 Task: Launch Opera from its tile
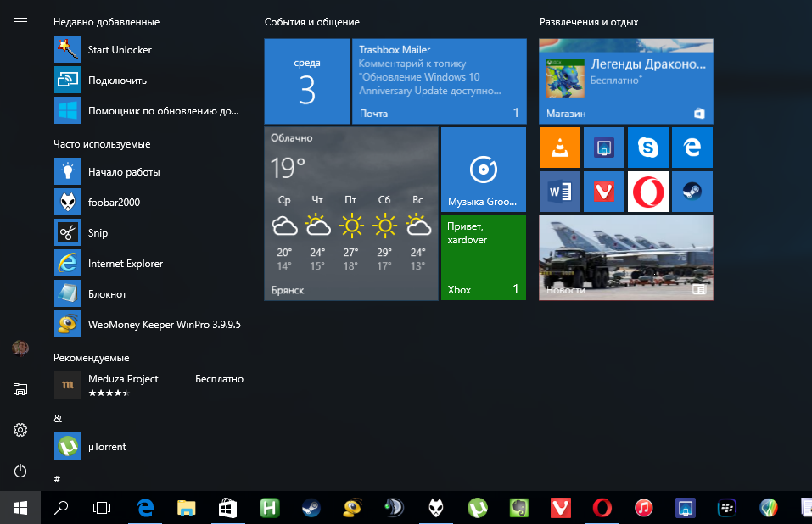pyautogui.click(x=648, y=192)
